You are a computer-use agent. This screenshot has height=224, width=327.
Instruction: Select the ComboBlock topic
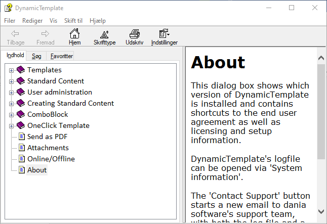click(x=48, y=114)
